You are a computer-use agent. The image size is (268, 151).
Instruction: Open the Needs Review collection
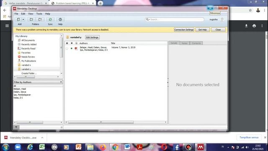(x=28, y=57)
